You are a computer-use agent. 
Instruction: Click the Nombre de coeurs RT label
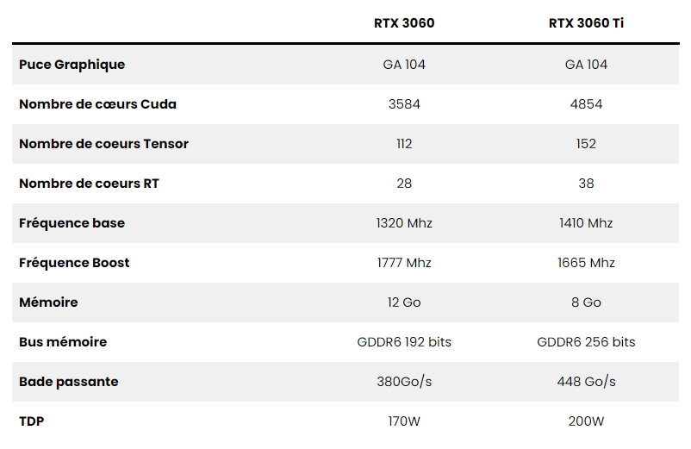(89, 184)
